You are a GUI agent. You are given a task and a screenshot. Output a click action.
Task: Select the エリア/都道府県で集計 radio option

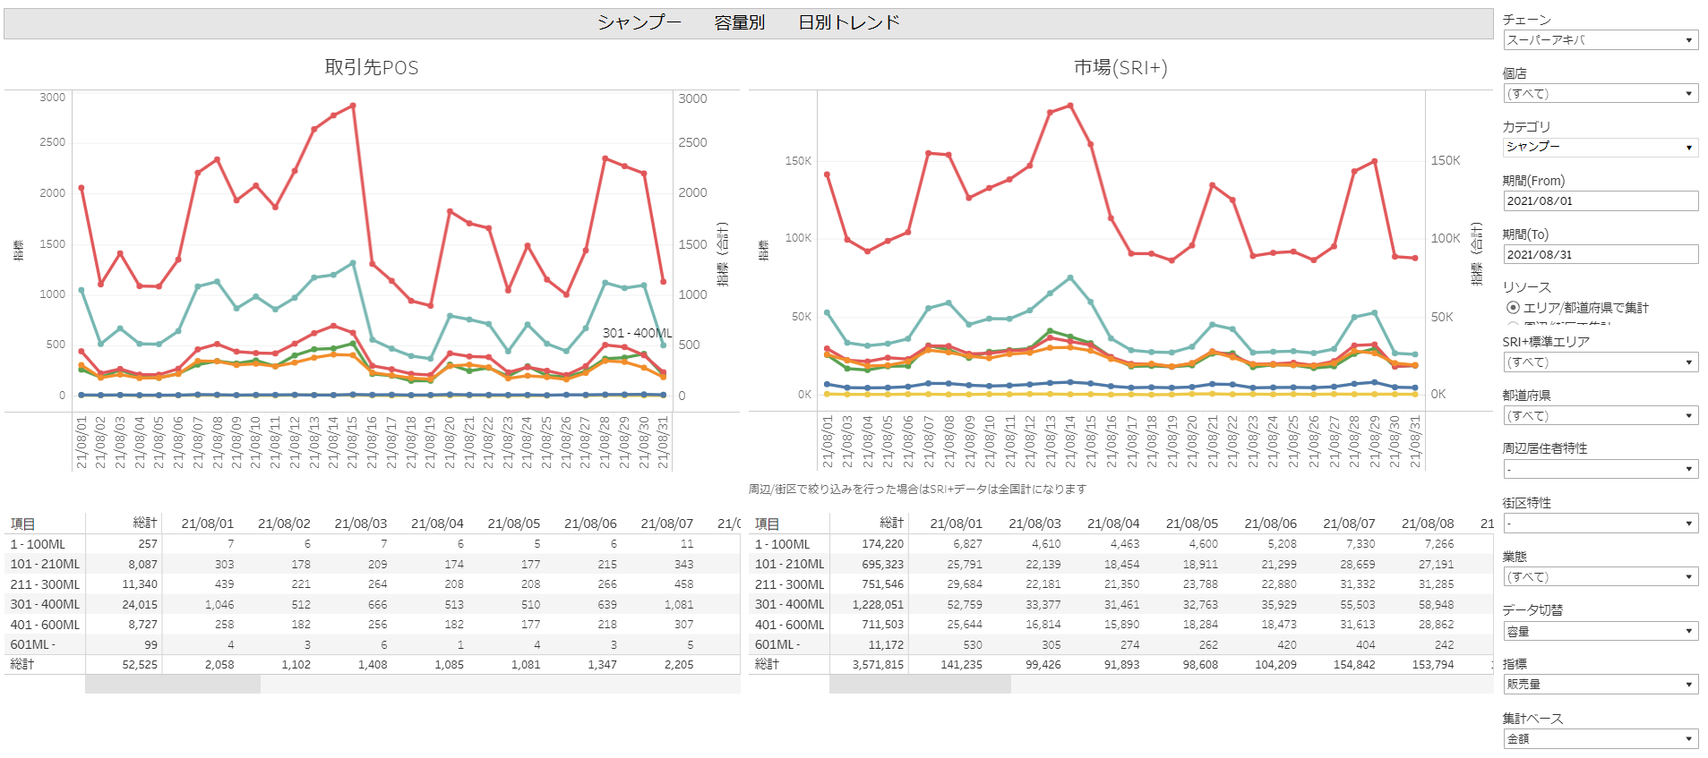[1513, 308]
